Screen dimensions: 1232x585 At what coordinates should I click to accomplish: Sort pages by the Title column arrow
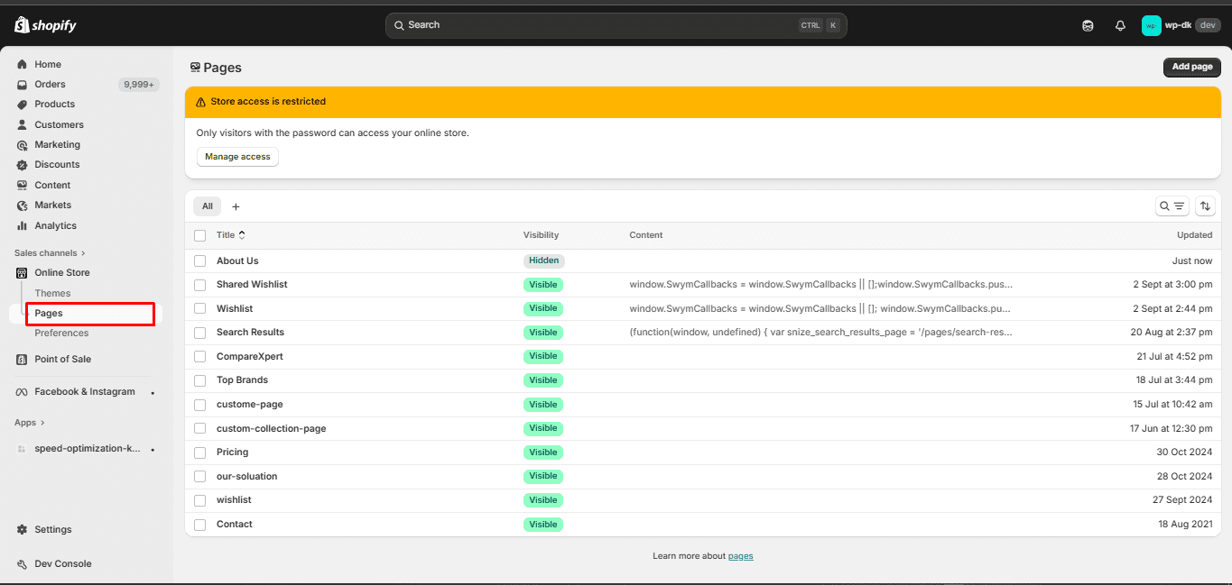(x=242, y=235)
